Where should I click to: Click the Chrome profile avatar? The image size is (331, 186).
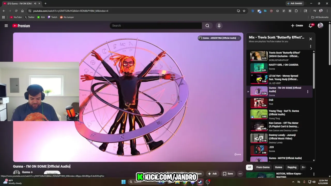pyautogui.click(x=321, y=11)
